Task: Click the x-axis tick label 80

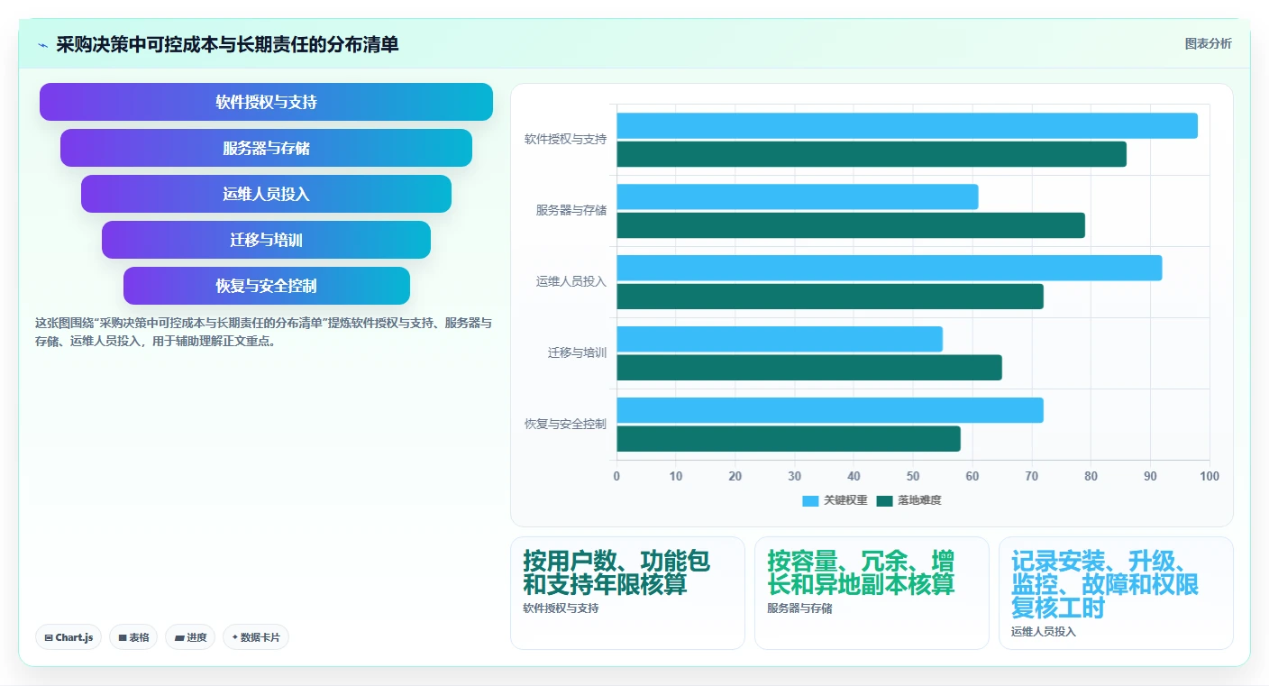Action: tap(1091, 476)
